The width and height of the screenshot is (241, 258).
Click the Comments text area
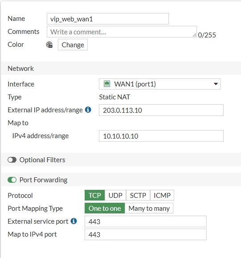pos(122,32)
